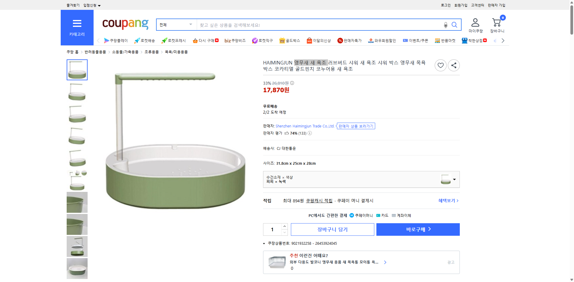Open the 카테고리 hamburger menu
This screenshot has width=574, height=282.
coord(77,24)
